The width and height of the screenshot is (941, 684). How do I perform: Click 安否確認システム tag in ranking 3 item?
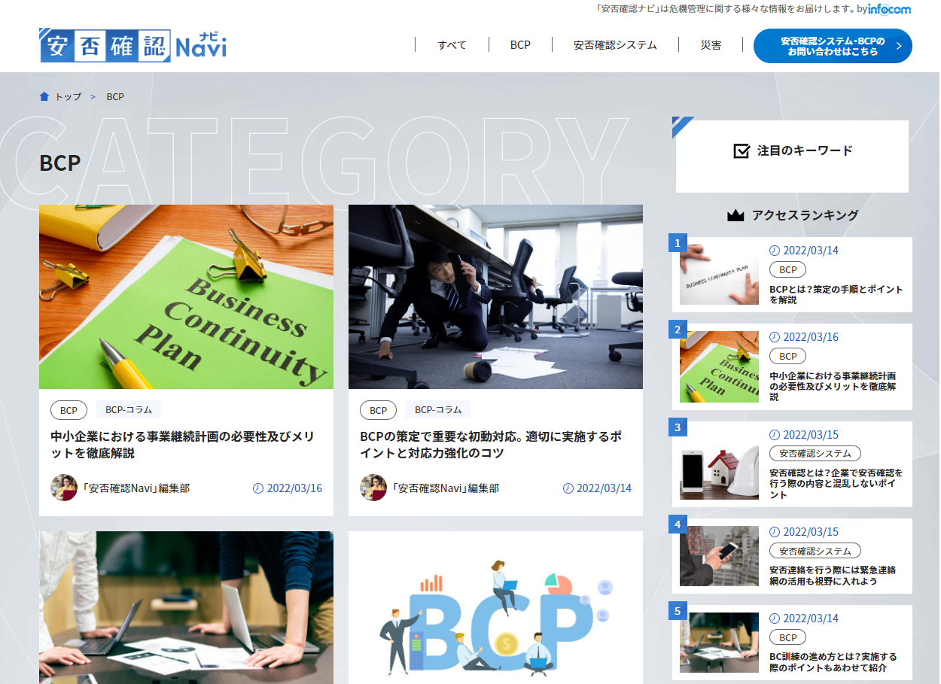point(815,454)
